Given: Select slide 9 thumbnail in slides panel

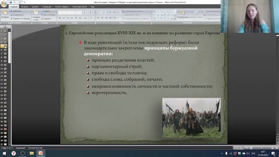Looking at the screenshot, I should (5, 61).
